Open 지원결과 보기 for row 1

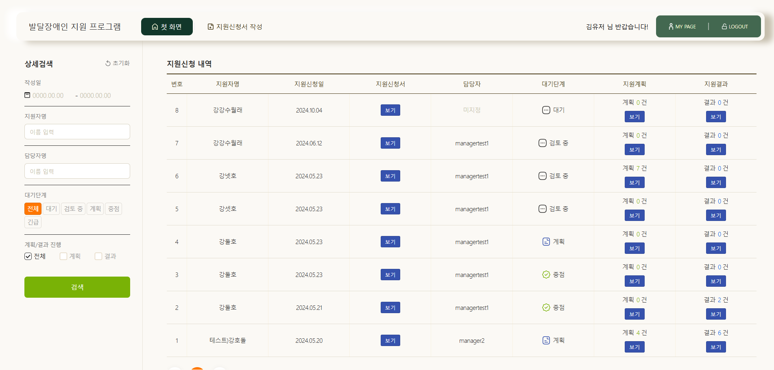click(x=716, y=347)
